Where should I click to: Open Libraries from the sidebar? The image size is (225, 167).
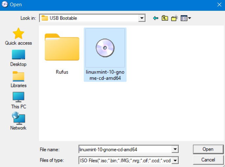18,79
